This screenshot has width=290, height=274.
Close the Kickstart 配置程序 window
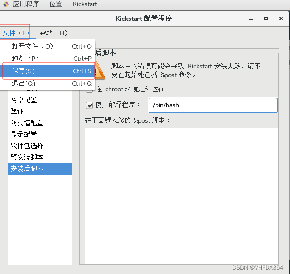click(281, 19)
